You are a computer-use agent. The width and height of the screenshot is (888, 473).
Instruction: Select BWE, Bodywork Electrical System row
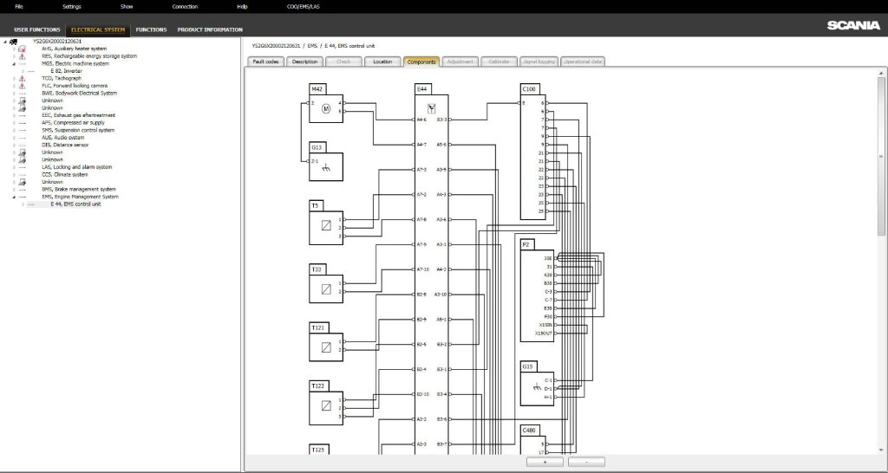coord(79,94)
